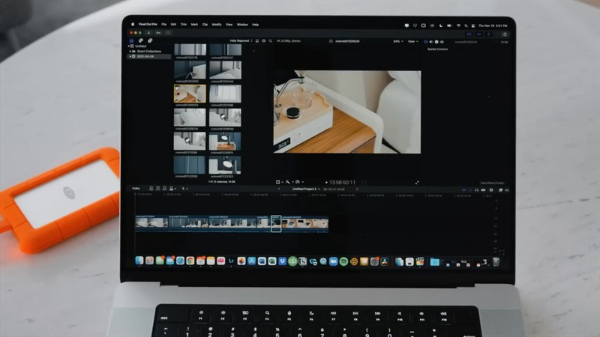Select the 2021-04-24 event
Image resolution: width=600 pixels, height=337 pixels.
pyautogui.click(x=149, y=56)
